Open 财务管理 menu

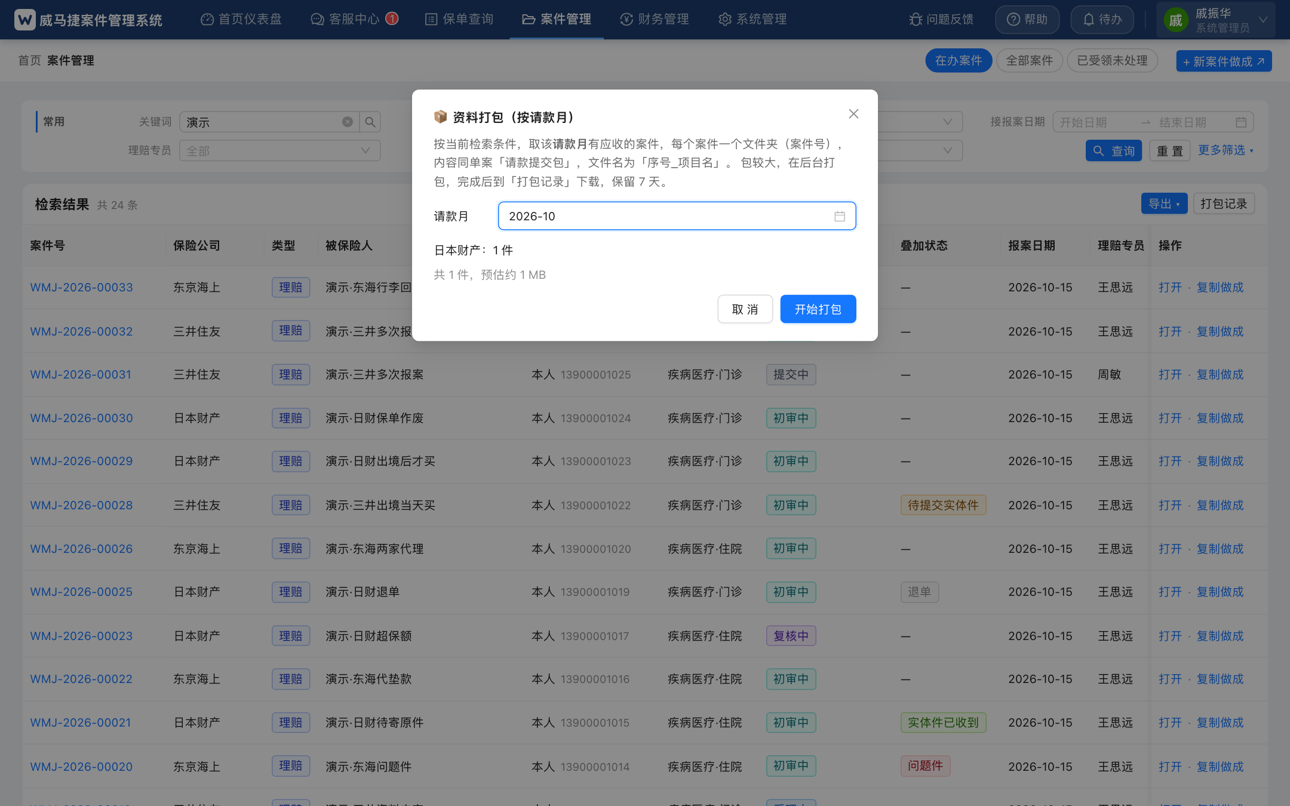pos(655,20)
